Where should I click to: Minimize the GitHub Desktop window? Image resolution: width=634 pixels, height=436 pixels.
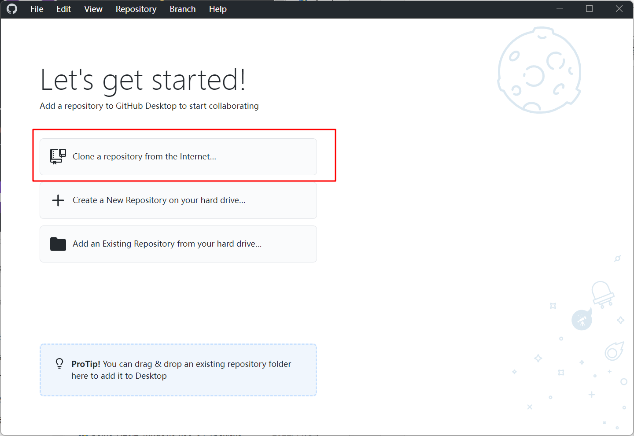point(560,9)
